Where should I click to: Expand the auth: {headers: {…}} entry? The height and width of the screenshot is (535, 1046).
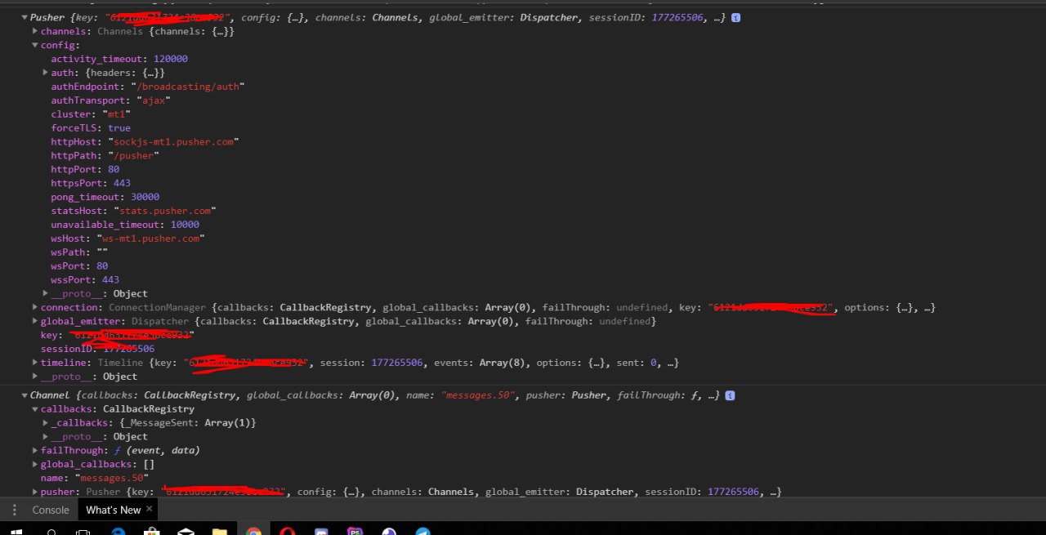[x=46, y=73]
